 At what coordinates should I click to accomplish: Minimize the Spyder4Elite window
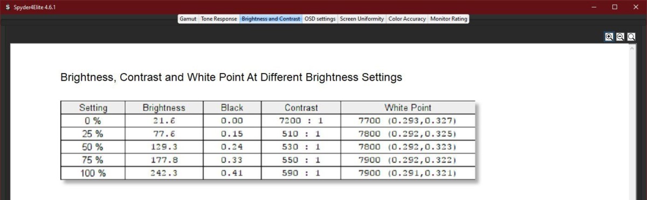[594, 7]
